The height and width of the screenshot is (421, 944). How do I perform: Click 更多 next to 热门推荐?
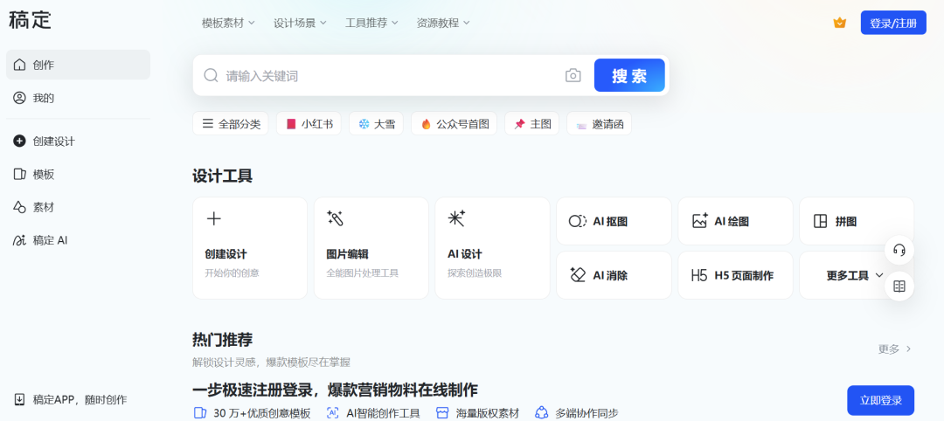(895, 349)
